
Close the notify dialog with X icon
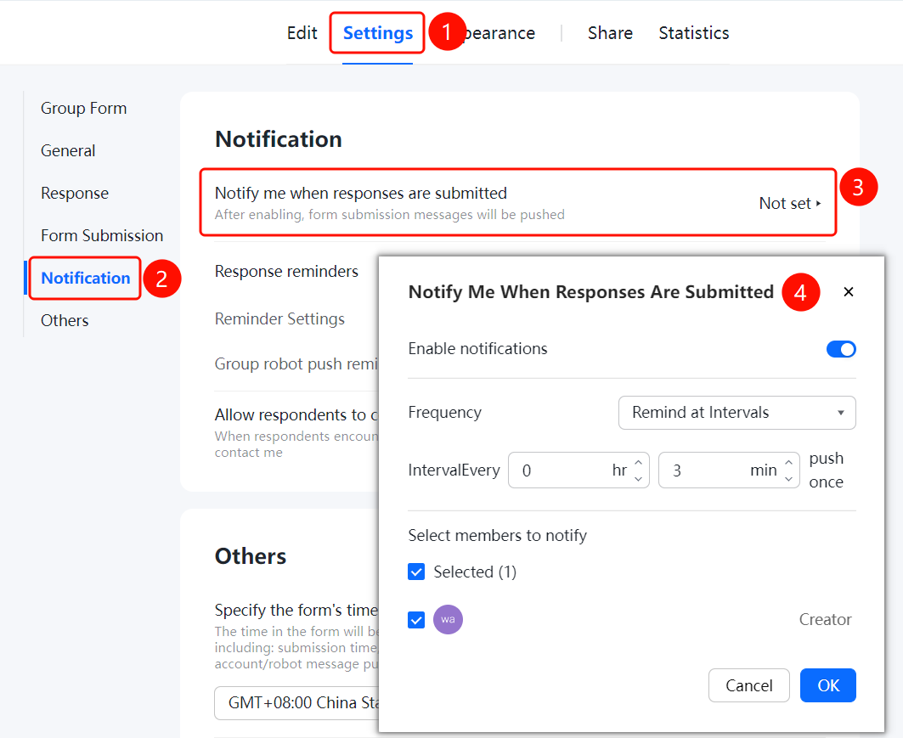point(848,292)
